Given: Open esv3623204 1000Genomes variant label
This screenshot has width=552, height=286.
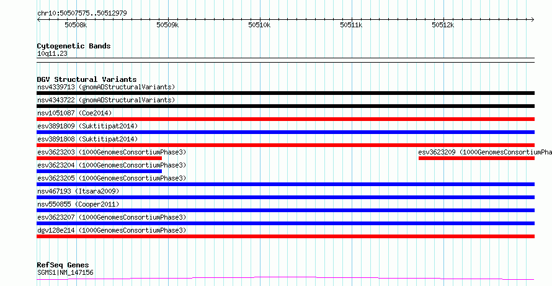Looking at the screenshot, I should tap(112, 165).
